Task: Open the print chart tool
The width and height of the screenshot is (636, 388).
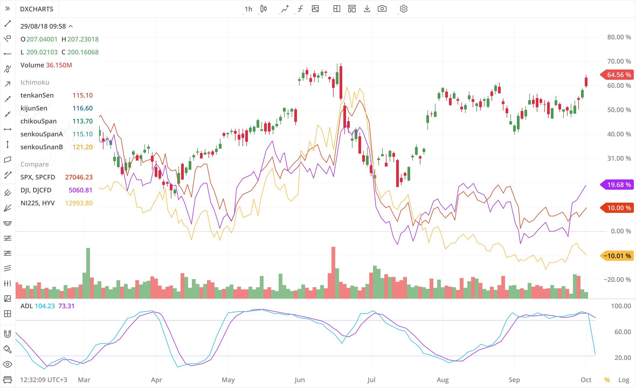Action: pyautogui.click(x=7, y=380)
